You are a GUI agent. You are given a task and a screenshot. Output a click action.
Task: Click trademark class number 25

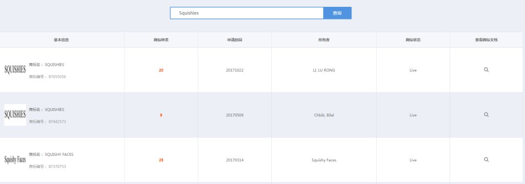(161, 160)
